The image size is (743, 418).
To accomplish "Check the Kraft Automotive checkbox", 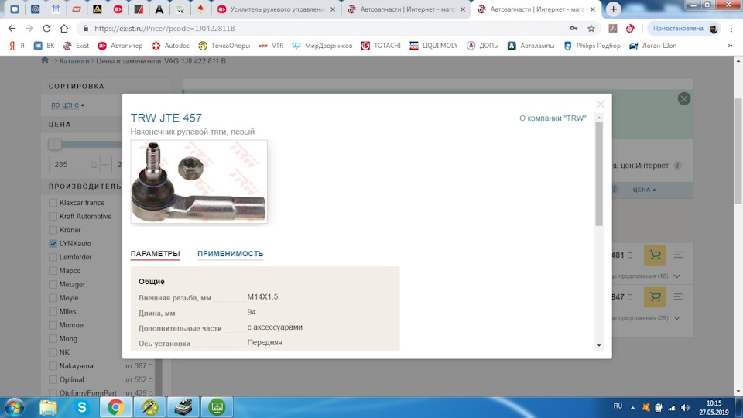I will coord(53,216).
